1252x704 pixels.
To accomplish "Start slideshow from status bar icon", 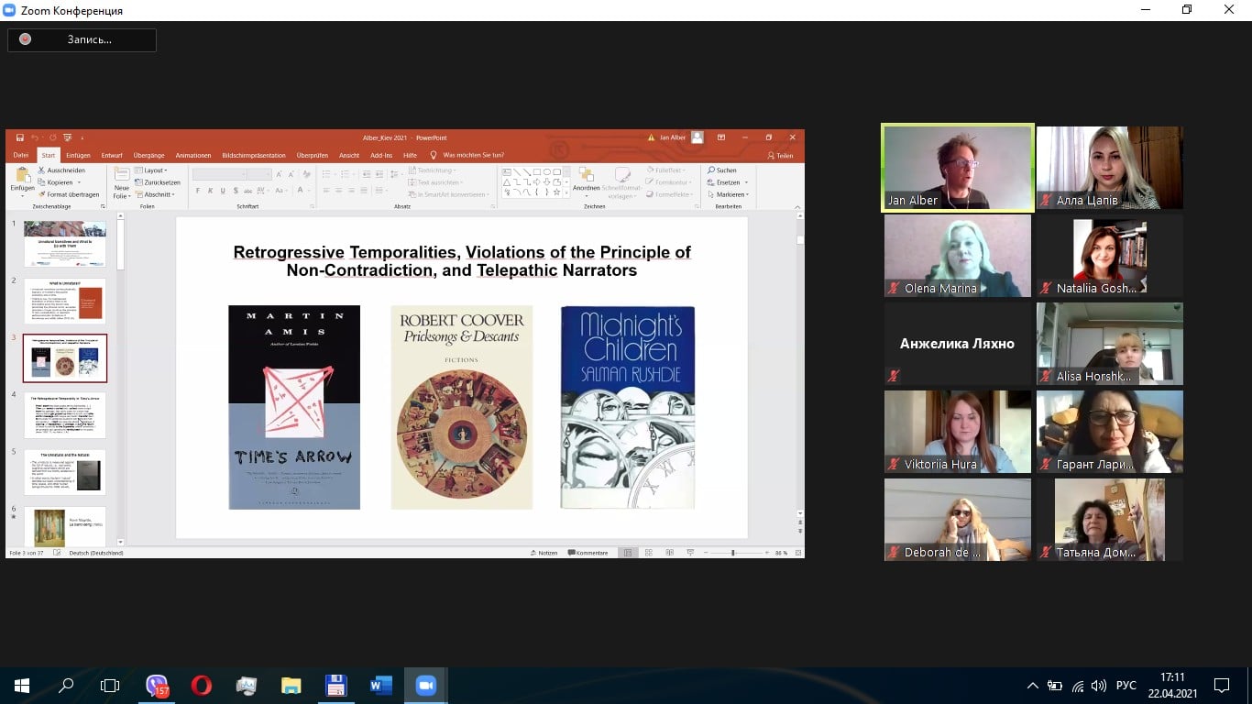I will (x=689, y=553).
